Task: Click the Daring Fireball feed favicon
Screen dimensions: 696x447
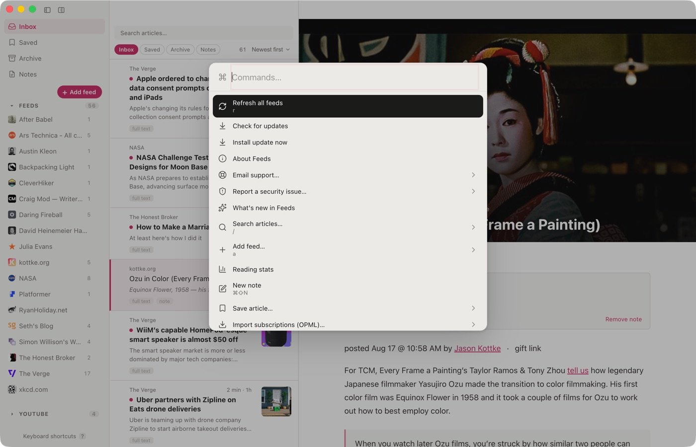Action: [x=12, y=215]
